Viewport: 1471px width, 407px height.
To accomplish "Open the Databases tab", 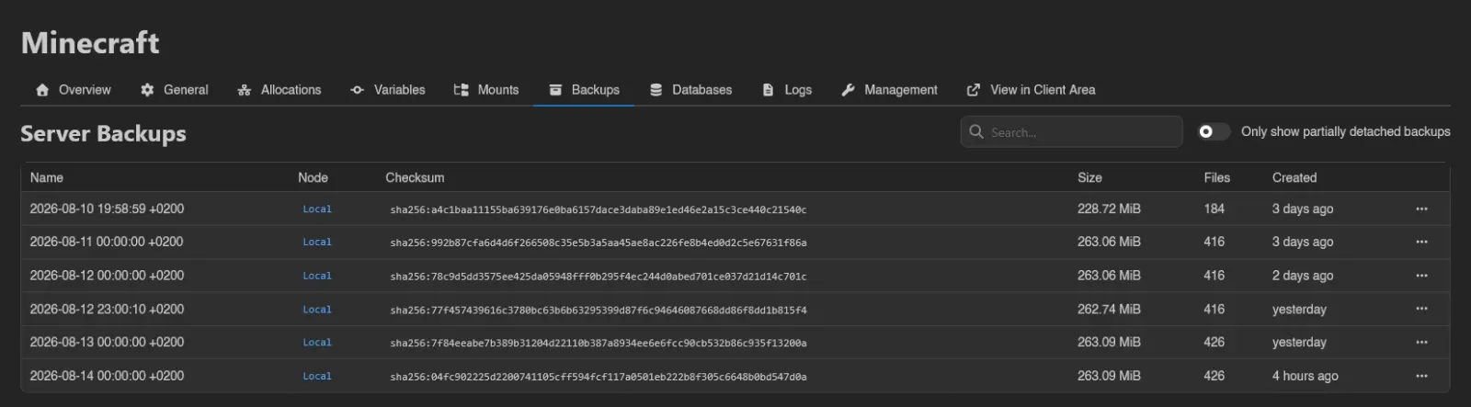I will [690, 90].
